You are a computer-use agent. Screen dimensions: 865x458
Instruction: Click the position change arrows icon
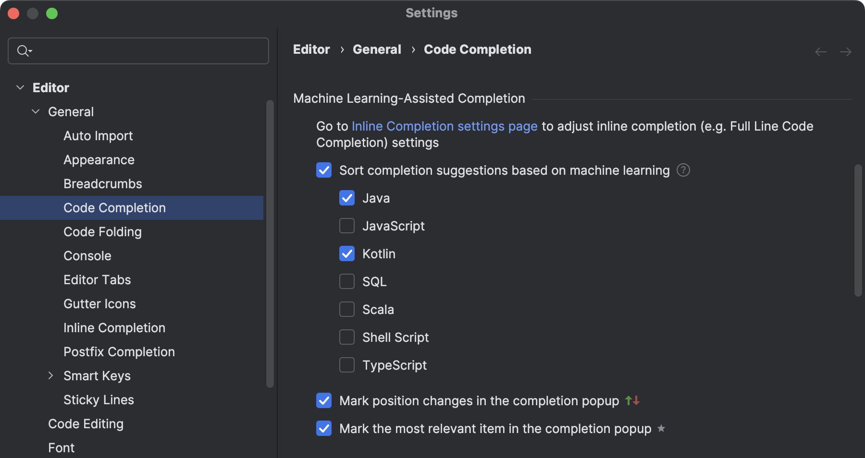coord(632,400)
